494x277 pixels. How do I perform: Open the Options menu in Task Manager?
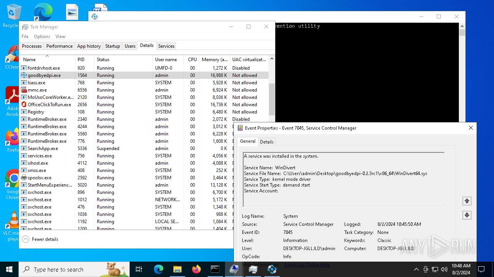[42, 37]
